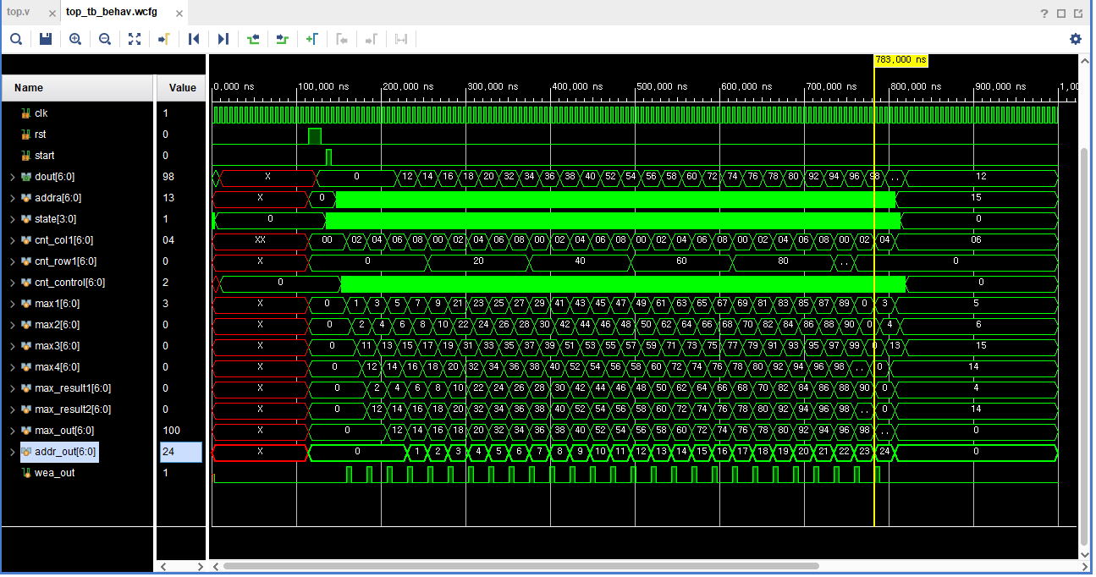The image size is (1096, 577).
Task: Open waveform settings via the gear icon
Action: pos(1075,38)
